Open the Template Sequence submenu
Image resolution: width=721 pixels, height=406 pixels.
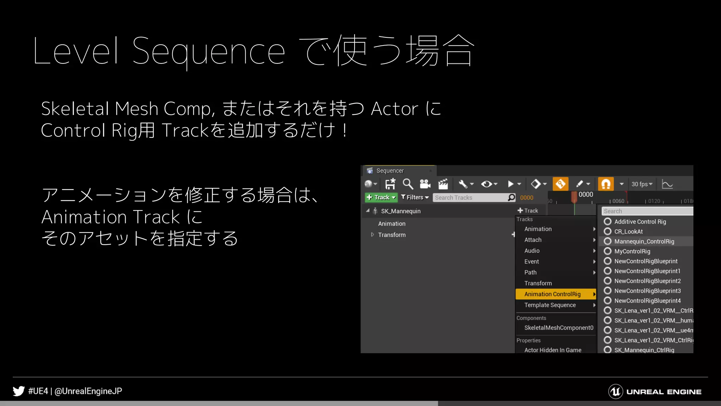[556, 305]
